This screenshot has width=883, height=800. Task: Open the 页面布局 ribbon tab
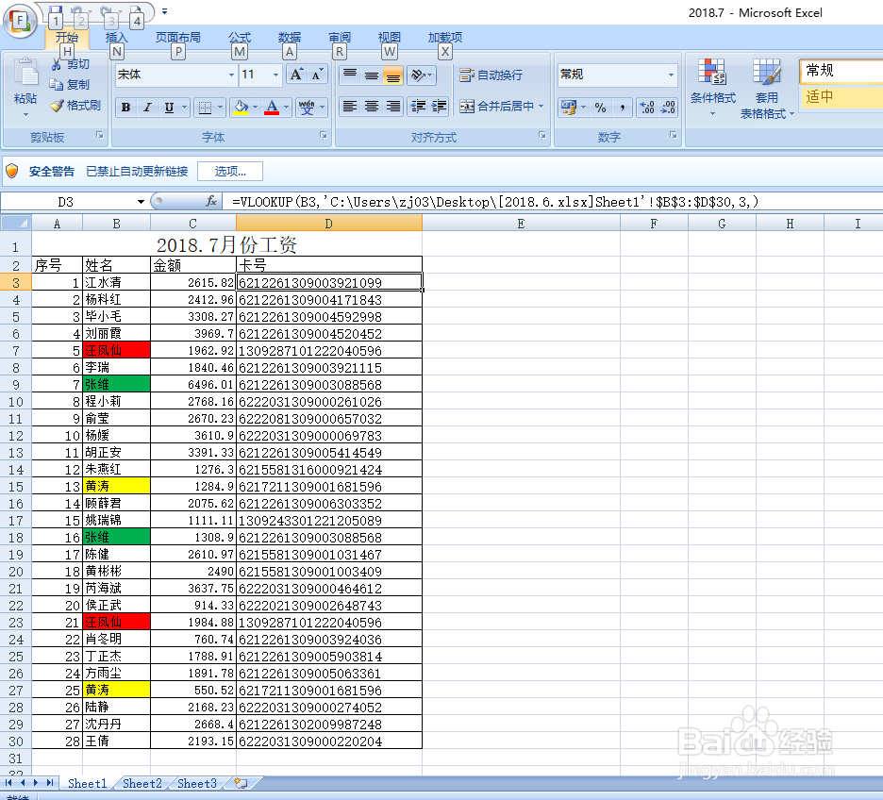(178, 38)
